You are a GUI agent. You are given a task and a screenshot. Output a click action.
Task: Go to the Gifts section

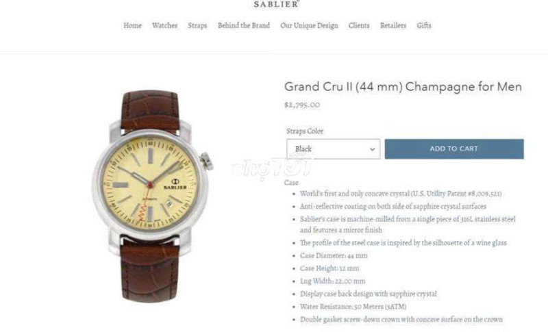(x=424, y=25)
